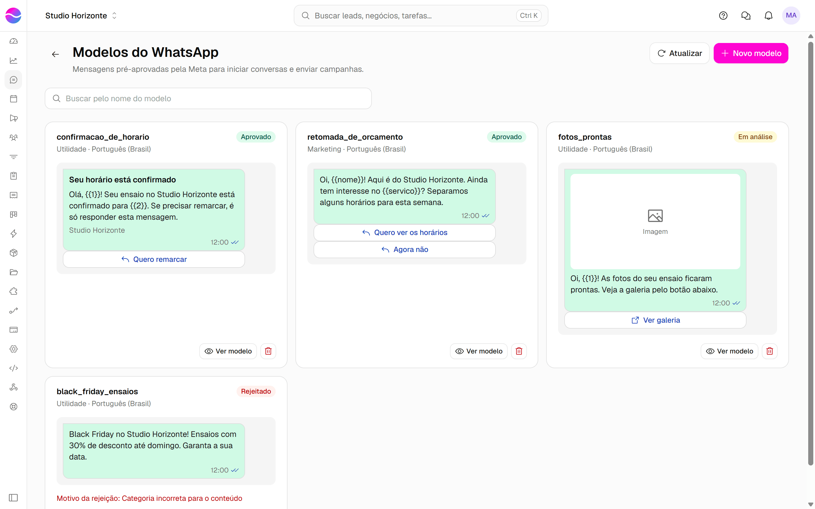Image resolution: width=815 pixels, height=509 pixels.
Task: View the confirmacao_de_horario template
Action: (228, 351)
